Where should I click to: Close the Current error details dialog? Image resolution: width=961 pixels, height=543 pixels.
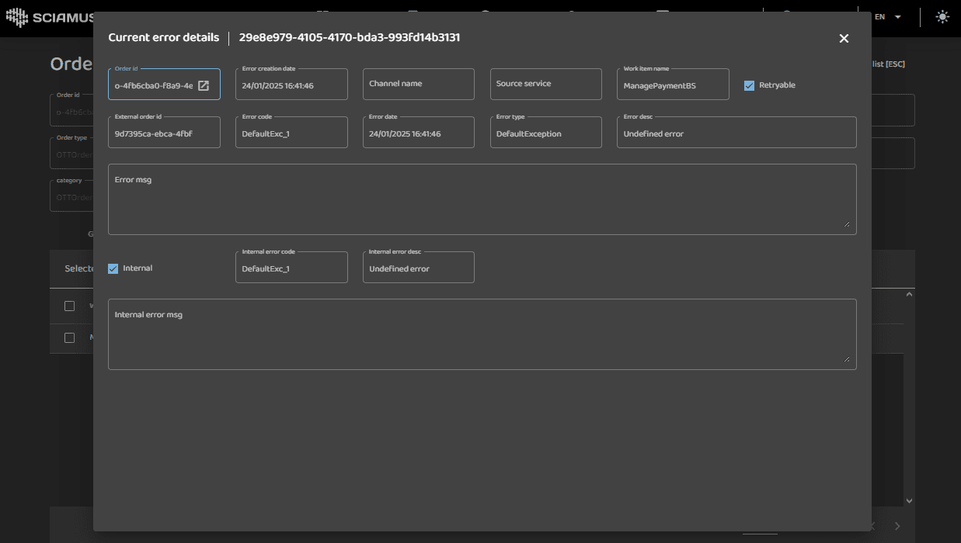[844, 38]
